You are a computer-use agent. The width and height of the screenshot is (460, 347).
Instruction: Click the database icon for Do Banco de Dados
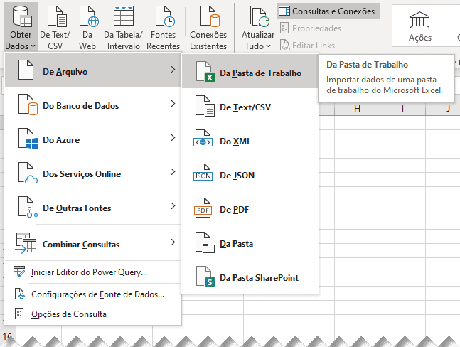click(x=28, y=105)
